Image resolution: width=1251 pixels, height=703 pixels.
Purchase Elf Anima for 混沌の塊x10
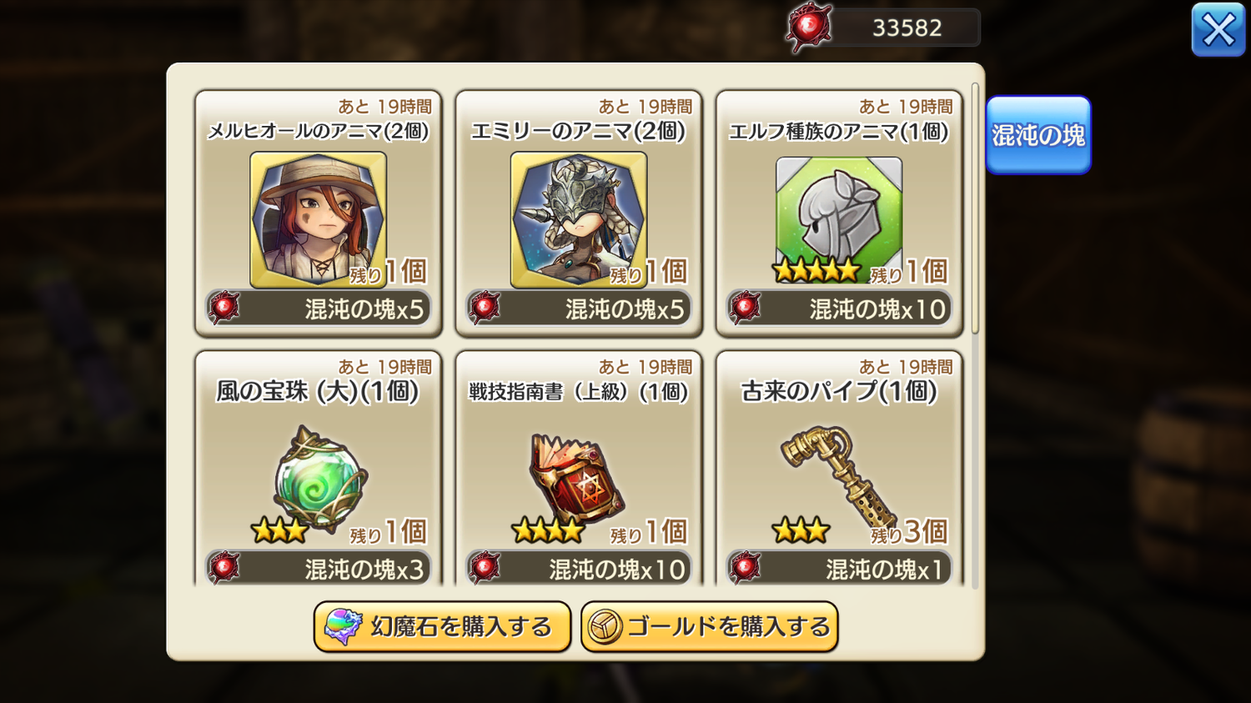(x=839, y=309)
